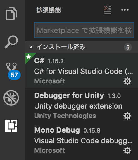Click the Unity Technologies publisher name

[x=65, y=116]
